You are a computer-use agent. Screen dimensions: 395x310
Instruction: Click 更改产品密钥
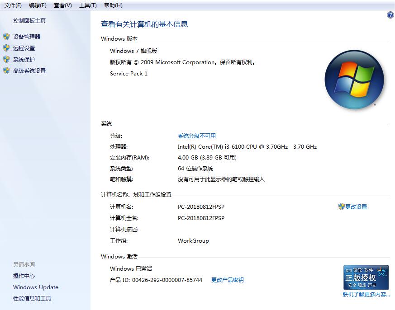click(x=227, y=280)
